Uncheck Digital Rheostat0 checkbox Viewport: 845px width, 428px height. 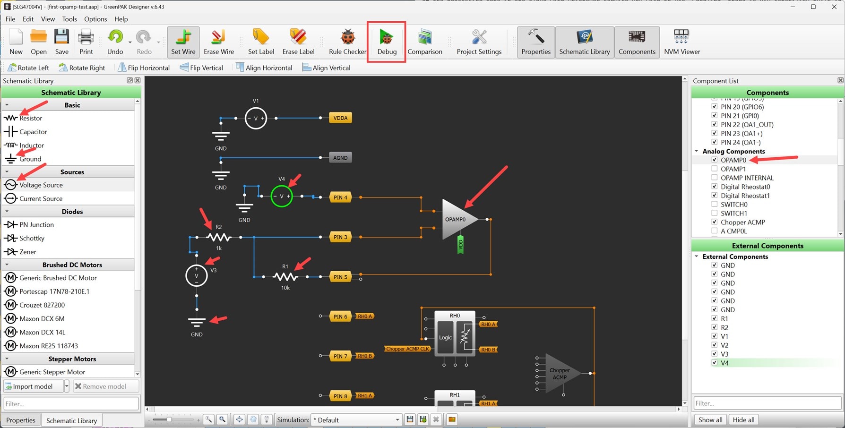714,187
